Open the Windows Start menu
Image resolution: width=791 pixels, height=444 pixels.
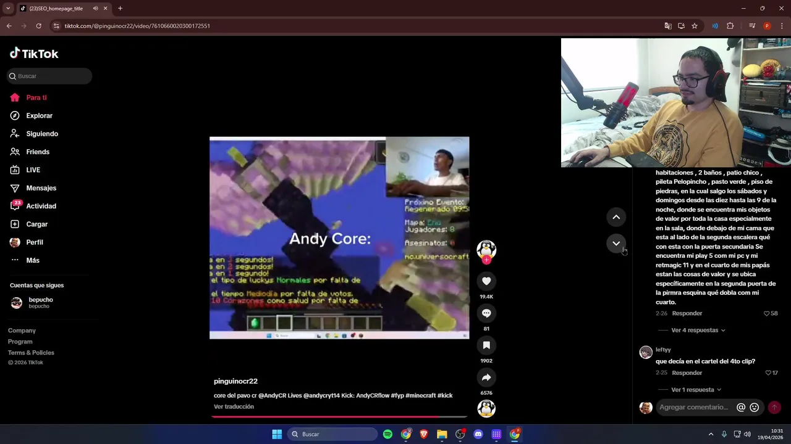coord(277,434)
